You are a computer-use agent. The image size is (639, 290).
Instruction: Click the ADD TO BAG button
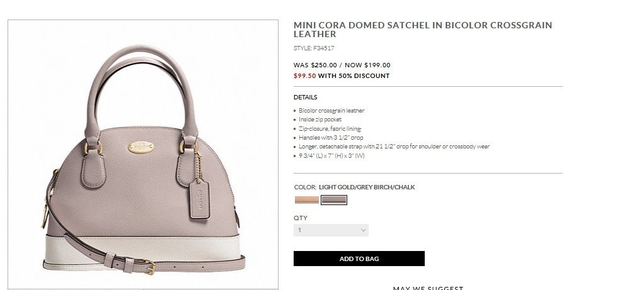(359, 259)
